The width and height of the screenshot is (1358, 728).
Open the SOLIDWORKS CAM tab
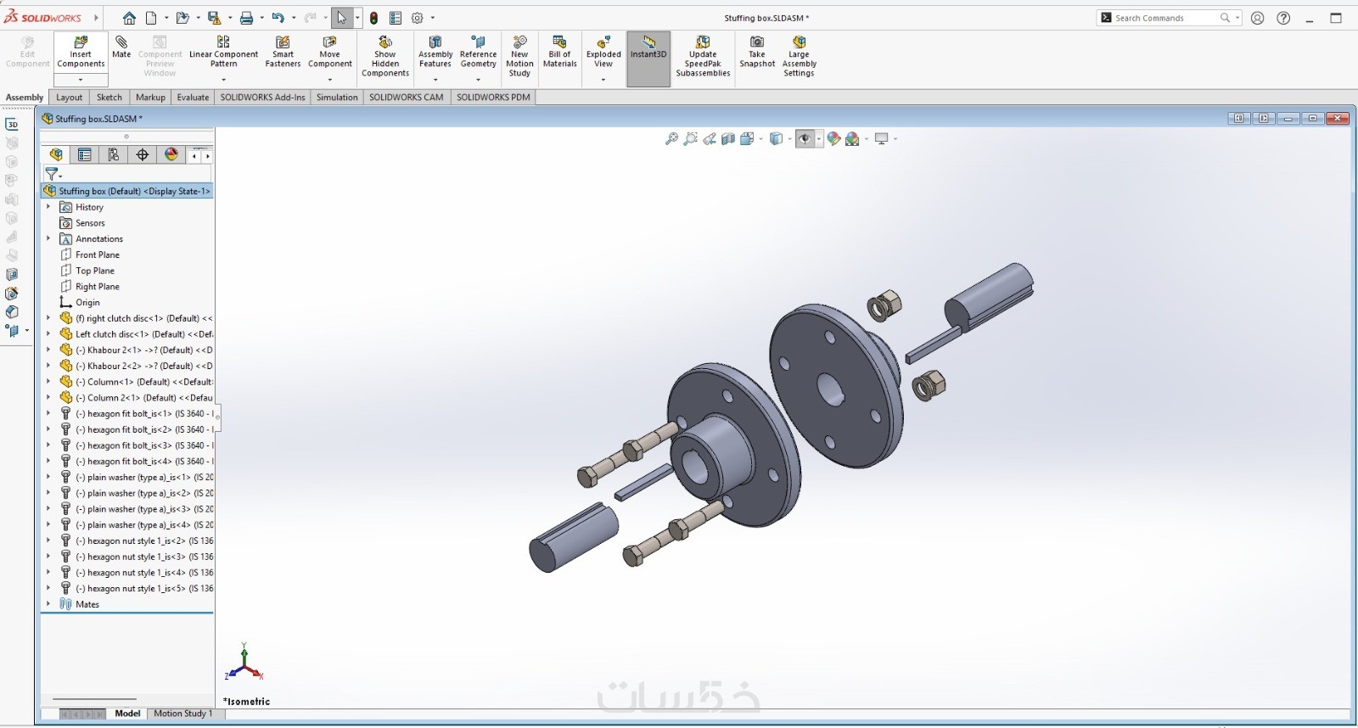407,98
